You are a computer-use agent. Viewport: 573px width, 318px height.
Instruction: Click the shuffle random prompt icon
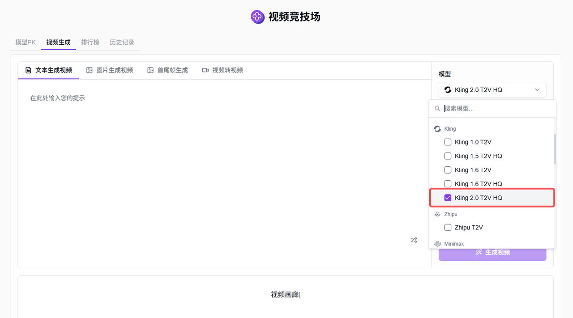(414, 240)
